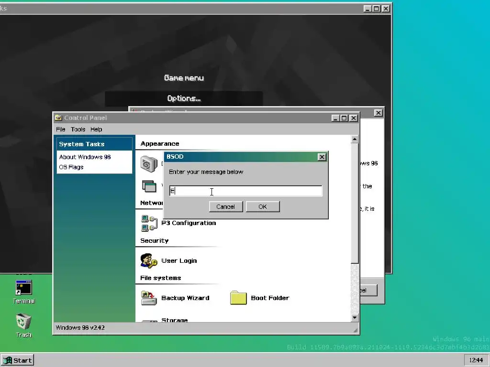Click the taskbar clock showing 12:44

pyautogui.click(x=476, y=360)
